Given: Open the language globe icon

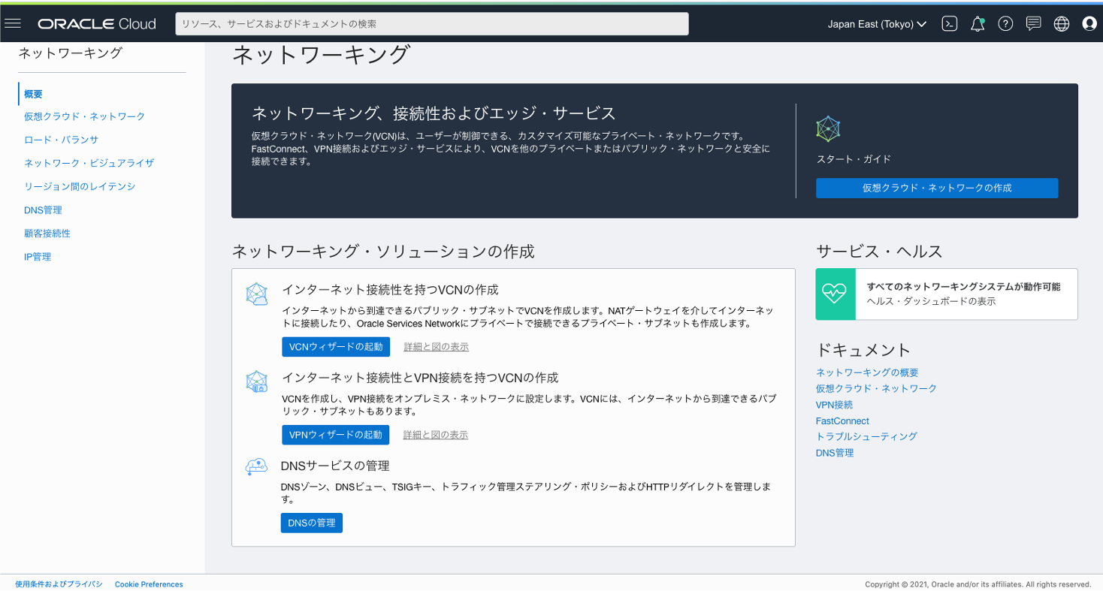Looking at the screenshot, I should click(x=1062, y=24).
